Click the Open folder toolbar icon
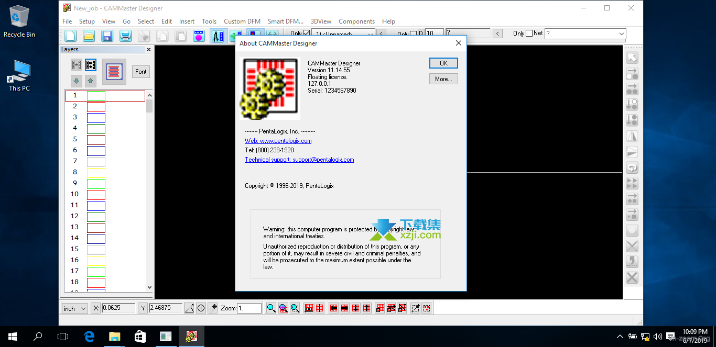Image resolution: width=716 pixels, height=347 pixels. pos(89,36)
